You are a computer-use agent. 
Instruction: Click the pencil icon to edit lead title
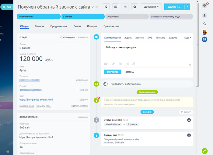pyautogui.click(x=93, y=7)
